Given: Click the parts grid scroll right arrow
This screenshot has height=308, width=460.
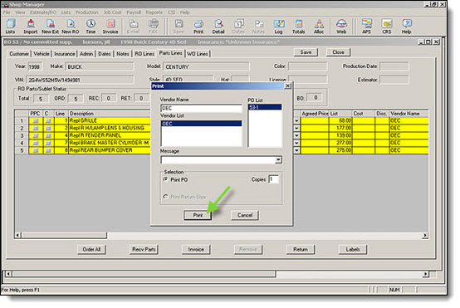Looking at the screenshot, I should click(425, 235).
